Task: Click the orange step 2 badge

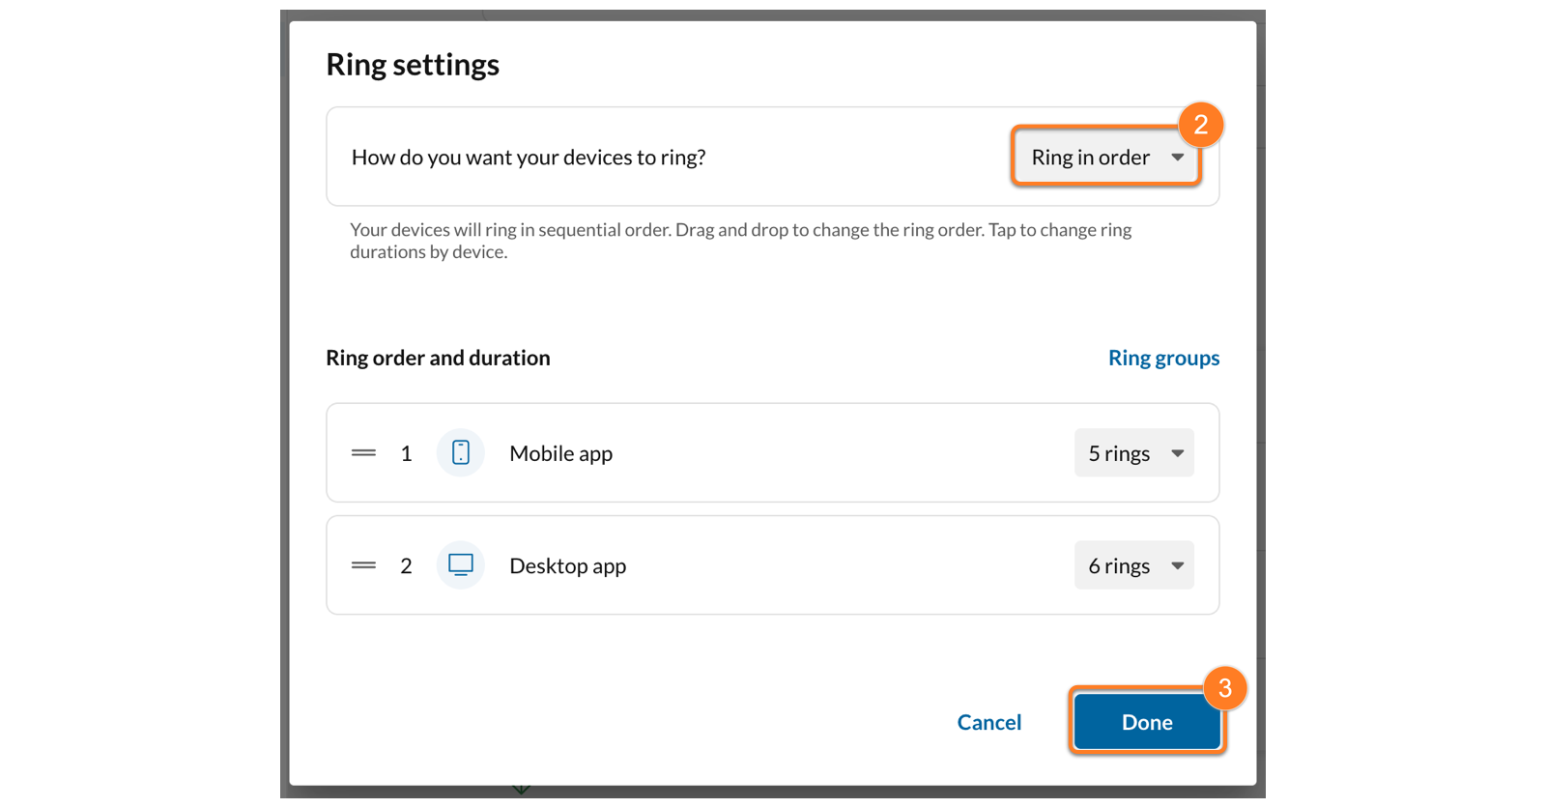Action: (1200, 125)
